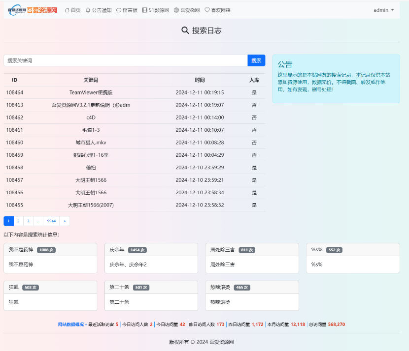Select pagination page 1
The height and width of the screenshot is (351, 409).
point(8,221)
